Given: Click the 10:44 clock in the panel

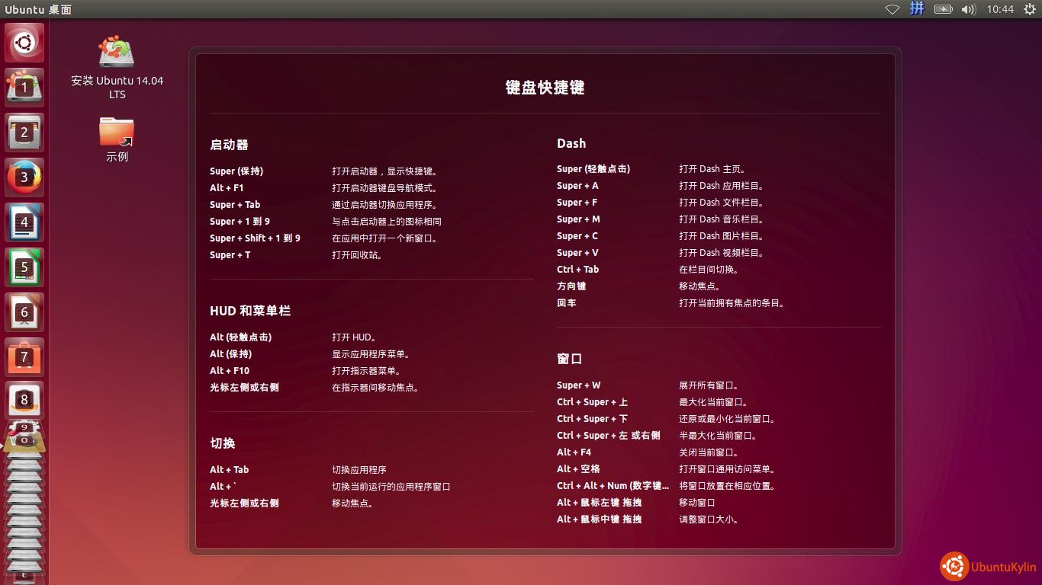Looking at the screenshot, I should click(x=1000, y=9).
